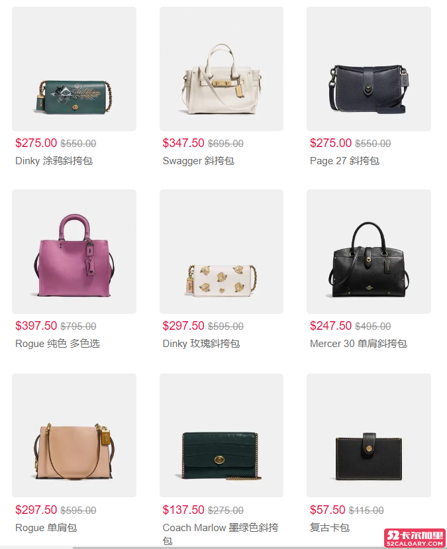
Task: Click the Page 27 斜挎包 title
Action: tap(345, 161)
